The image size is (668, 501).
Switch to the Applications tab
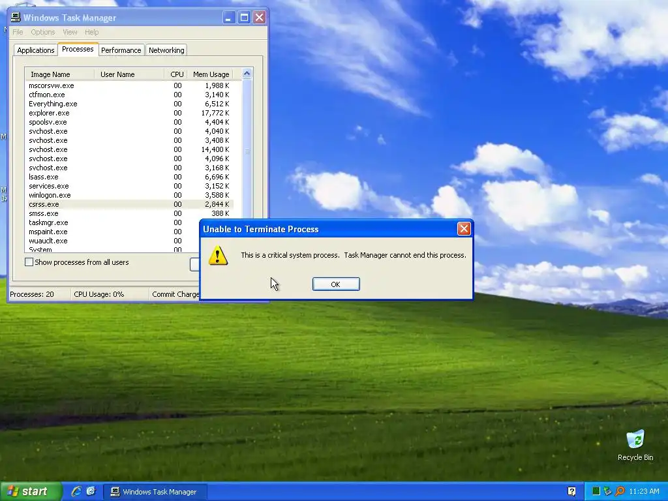coord(36,50)
